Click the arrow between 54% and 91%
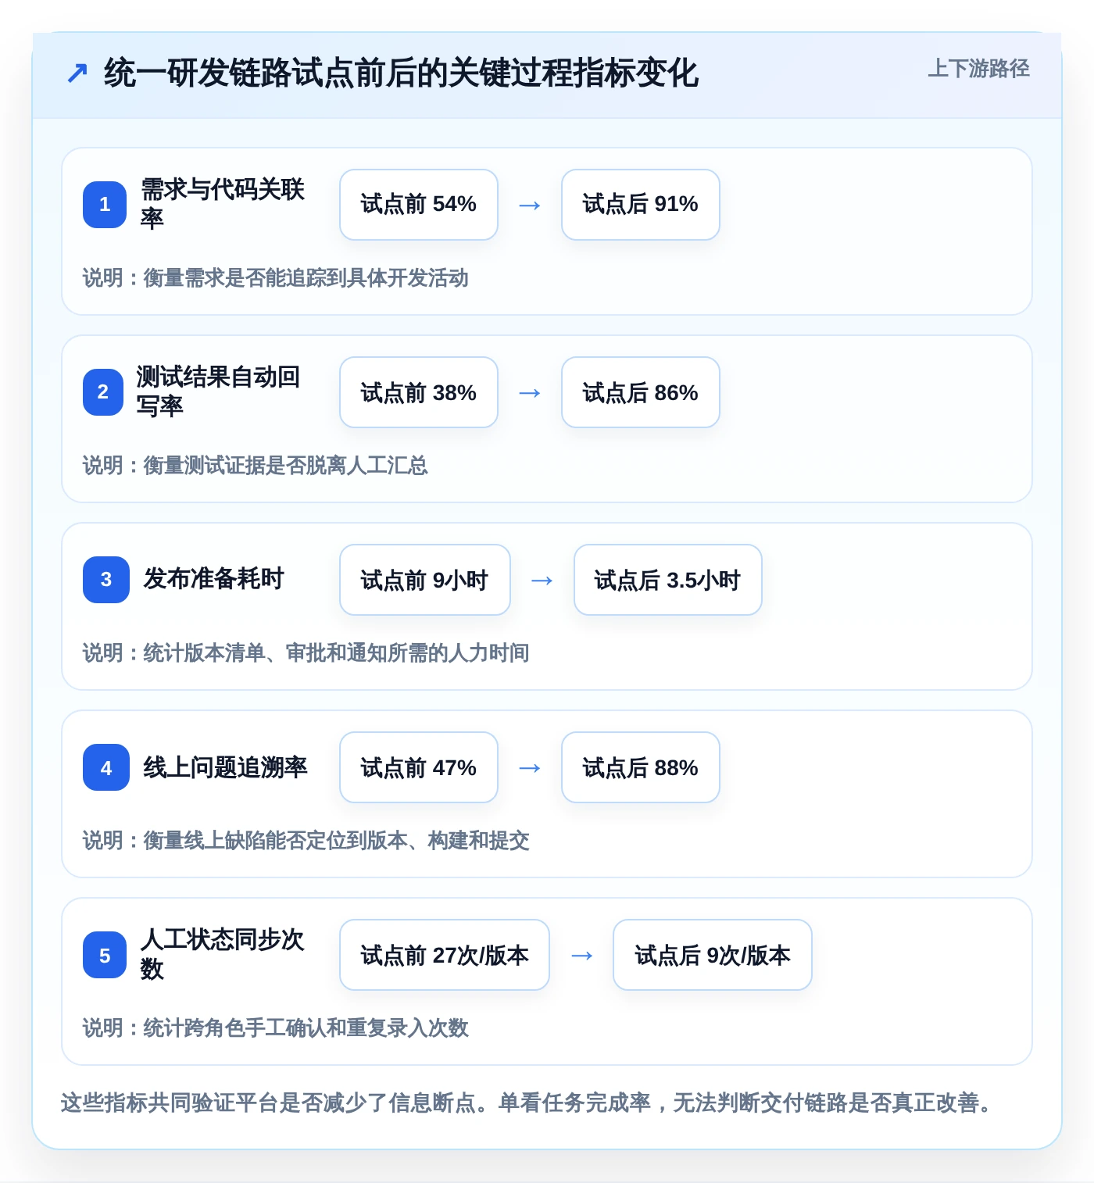This screenshot has height=1183, width=1094. click(x=530, y=206)
